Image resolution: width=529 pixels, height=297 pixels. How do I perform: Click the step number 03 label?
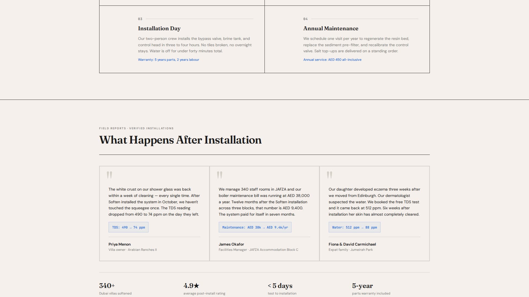(140, 19)
